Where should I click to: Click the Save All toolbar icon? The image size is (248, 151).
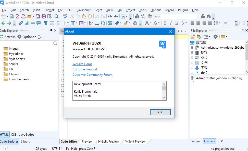(43, 16)
